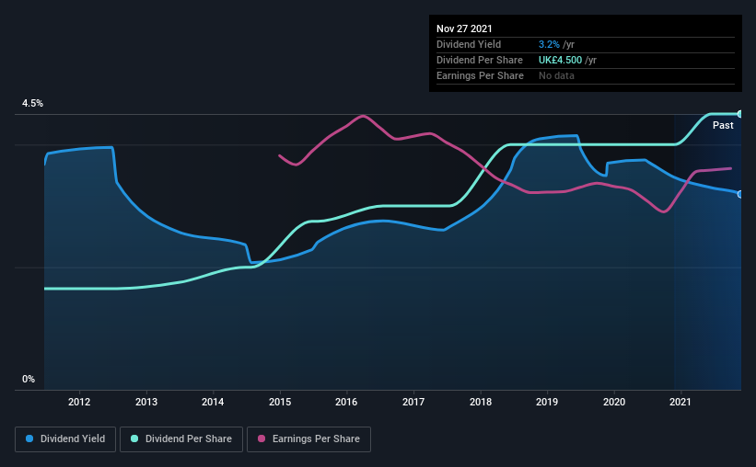Click the 2016 year tick label

tap(346, 402)
